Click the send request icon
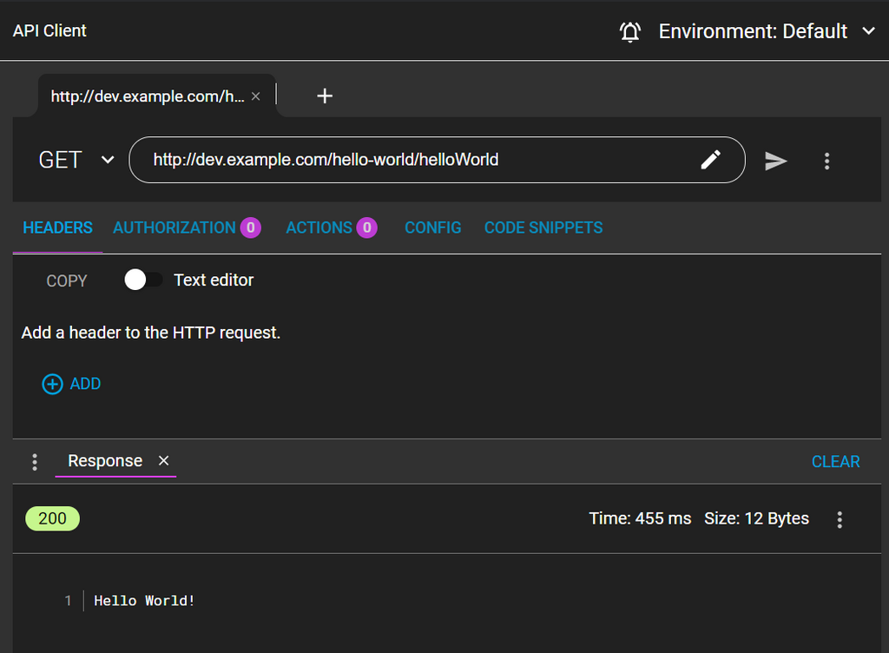 775,160
